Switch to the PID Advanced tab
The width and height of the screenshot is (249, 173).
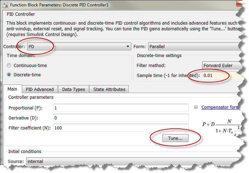click(x=40, y=89)
